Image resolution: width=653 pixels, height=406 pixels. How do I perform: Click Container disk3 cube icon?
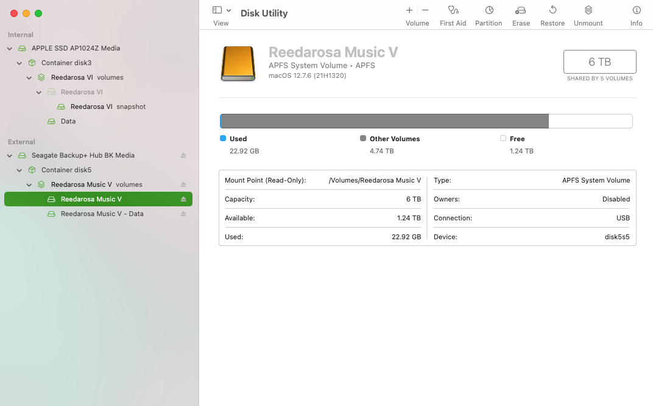coord(32,63)
